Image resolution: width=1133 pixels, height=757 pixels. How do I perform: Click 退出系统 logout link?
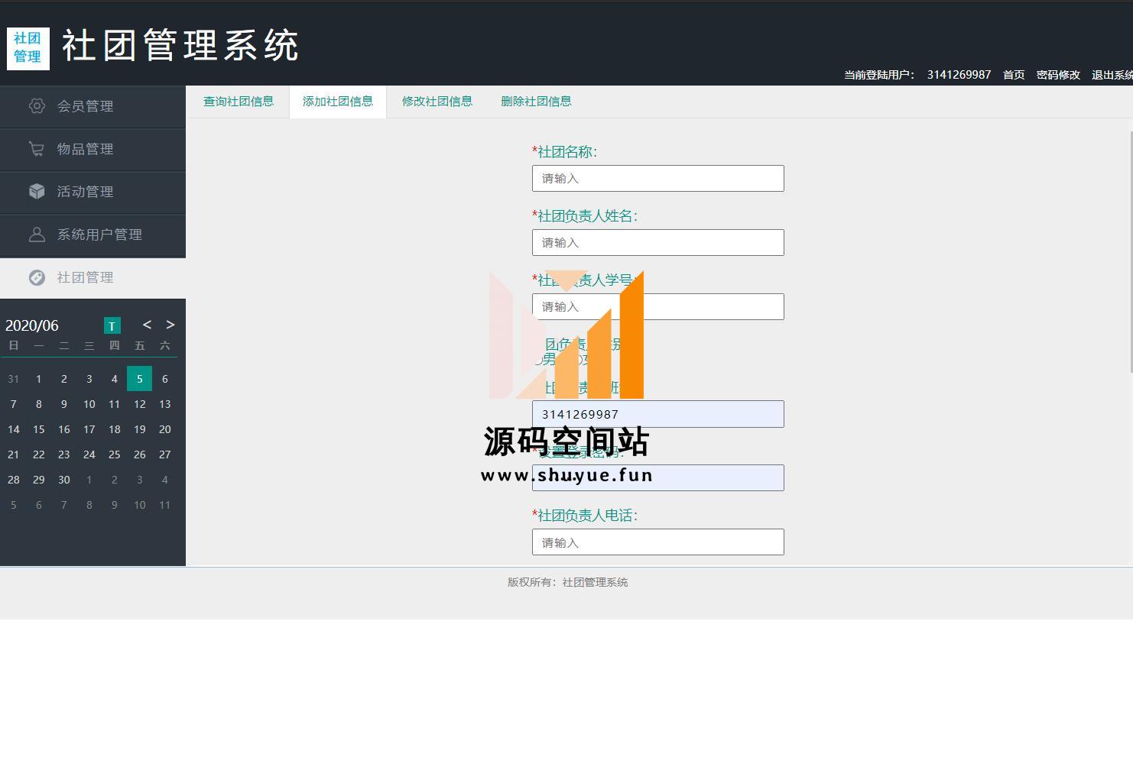point(1112,75)
